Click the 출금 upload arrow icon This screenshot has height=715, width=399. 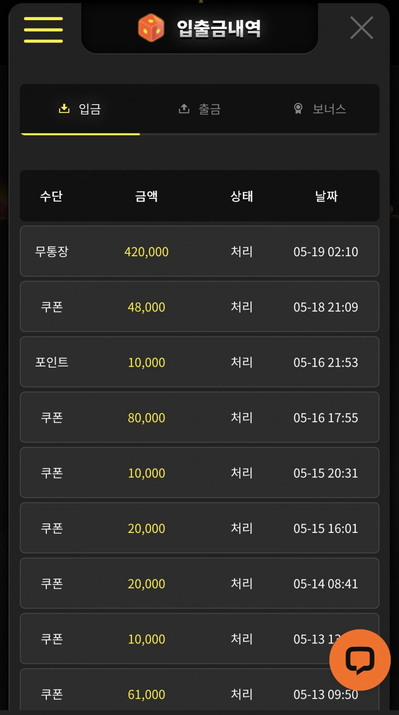[184, 108]
